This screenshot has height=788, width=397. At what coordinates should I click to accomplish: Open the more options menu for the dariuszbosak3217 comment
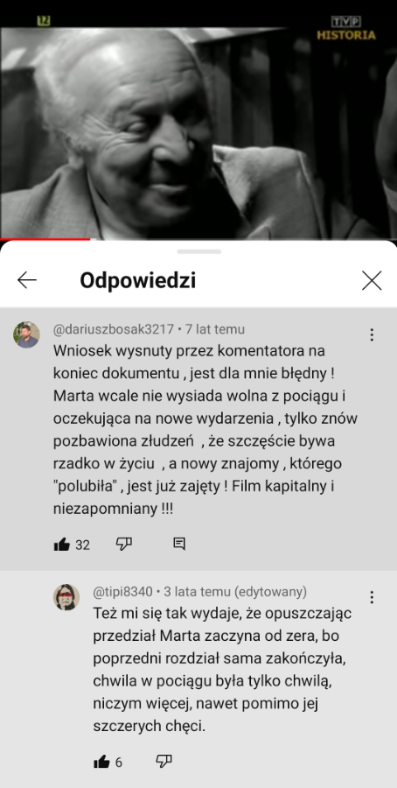pyautogui.click(x=372, y=334)
